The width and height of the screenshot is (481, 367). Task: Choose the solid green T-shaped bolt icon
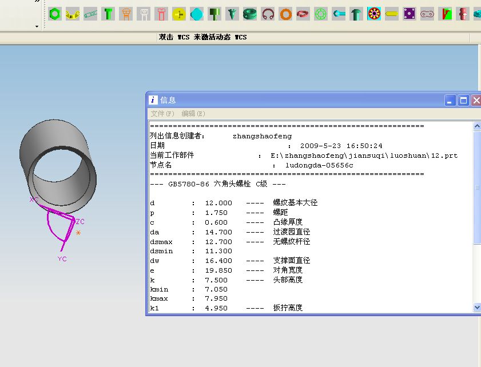[108, 14]
